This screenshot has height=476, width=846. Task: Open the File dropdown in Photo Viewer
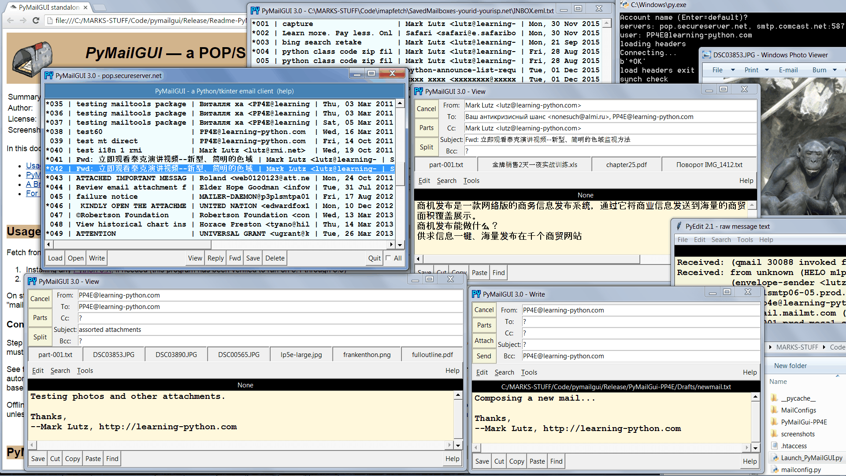point(733,70)
